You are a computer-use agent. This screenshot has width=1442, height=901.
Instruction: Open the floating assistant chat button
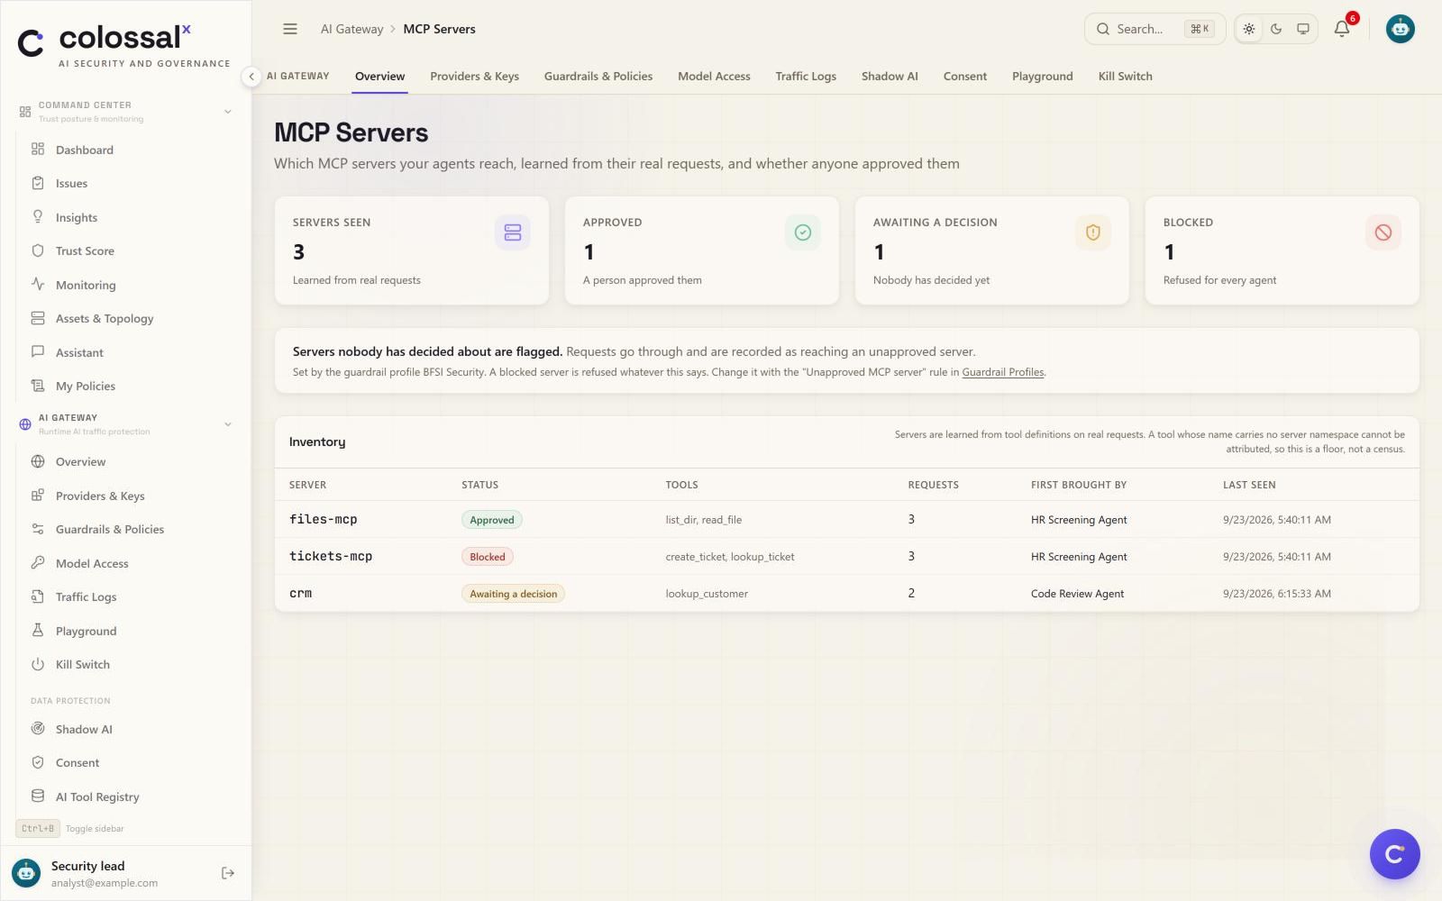(1394, 854)
